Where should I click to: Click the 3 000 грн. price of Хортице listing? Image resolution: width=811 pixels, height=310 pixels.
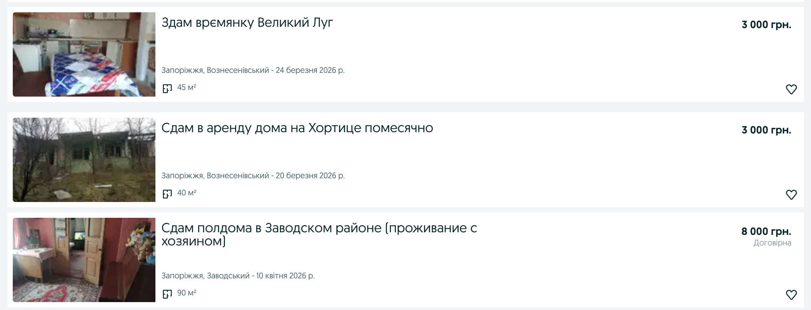tap(766, 130)
